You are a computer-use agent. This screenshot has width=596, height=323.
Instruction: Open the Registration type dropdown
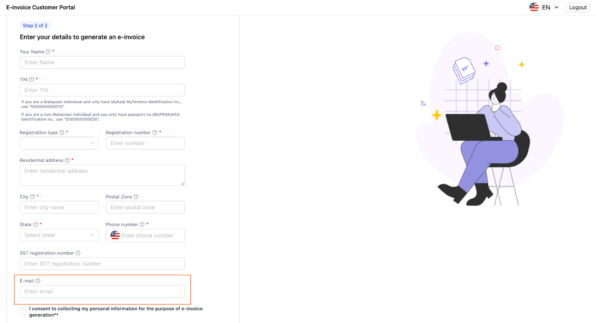59,143
